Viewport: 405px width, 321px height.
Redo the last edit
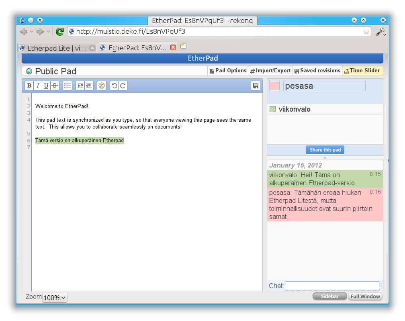tap(123, 86)
